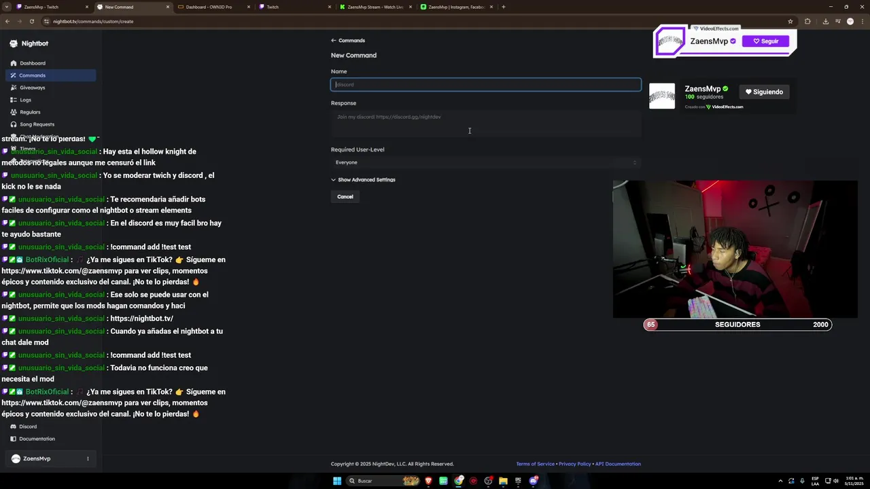Click the ZaensMvp profile at sidebar bottom

pos(50,458)
